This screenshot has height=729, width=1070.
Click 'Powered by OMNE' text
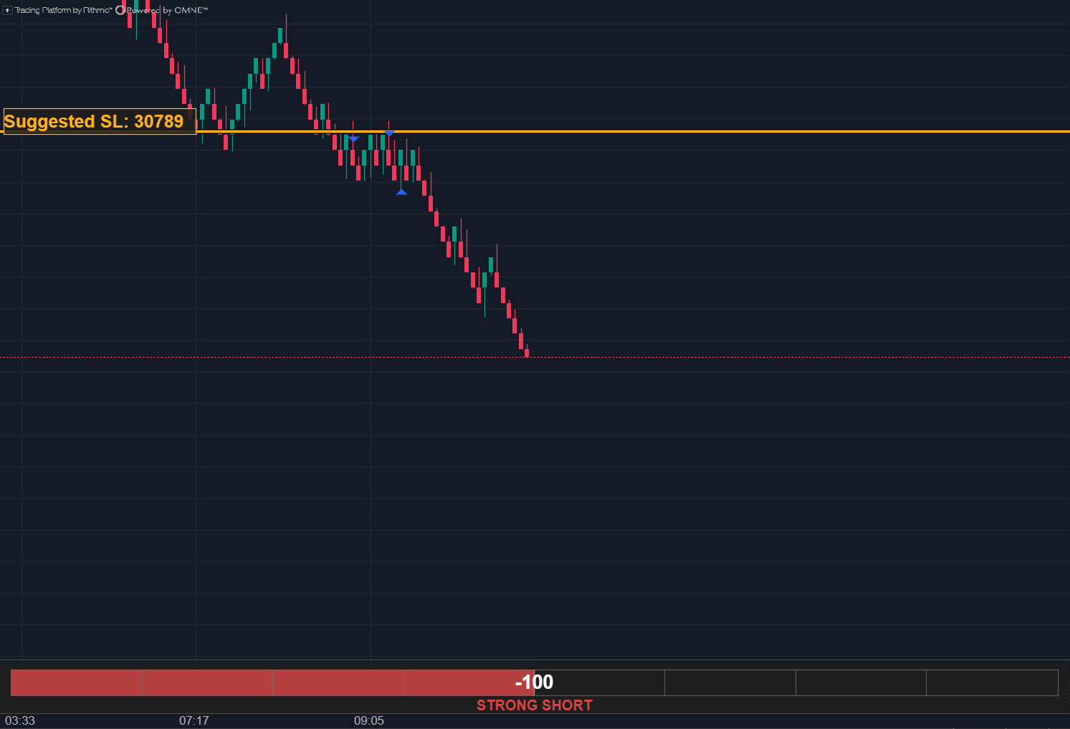167,10
